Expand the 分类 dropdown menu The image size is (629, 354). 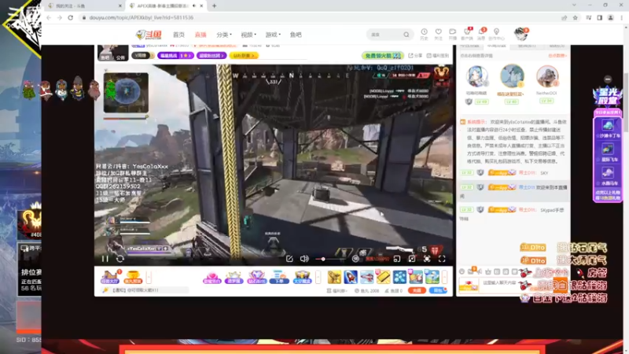pyautogui.click(x=224, y=35)
